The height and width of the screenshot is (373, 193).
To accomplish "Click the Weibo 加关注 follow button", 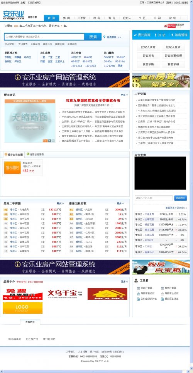I will 169,26.
